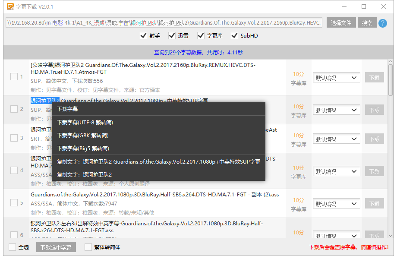Click the 左右3d出屏特效中英字幕 subtitle title
Image resolution: width=397 pixels, height=259 pixels.
click(147, 227)
